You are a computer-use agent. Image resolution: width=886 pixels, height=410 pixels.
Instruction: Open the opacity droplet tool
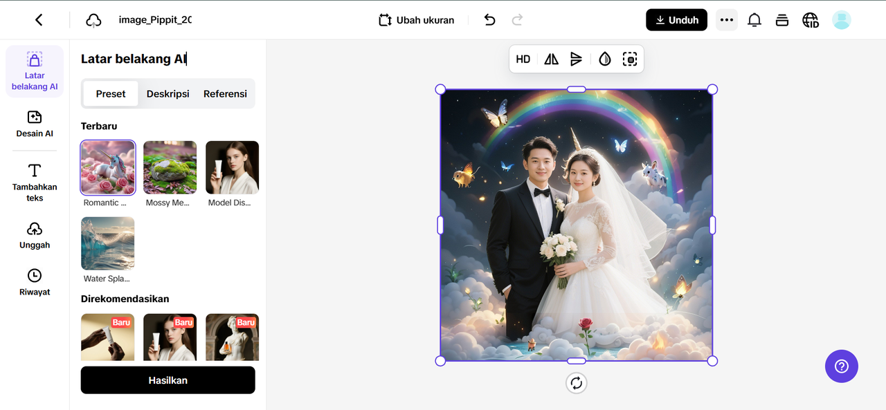[x=605, y=59]
